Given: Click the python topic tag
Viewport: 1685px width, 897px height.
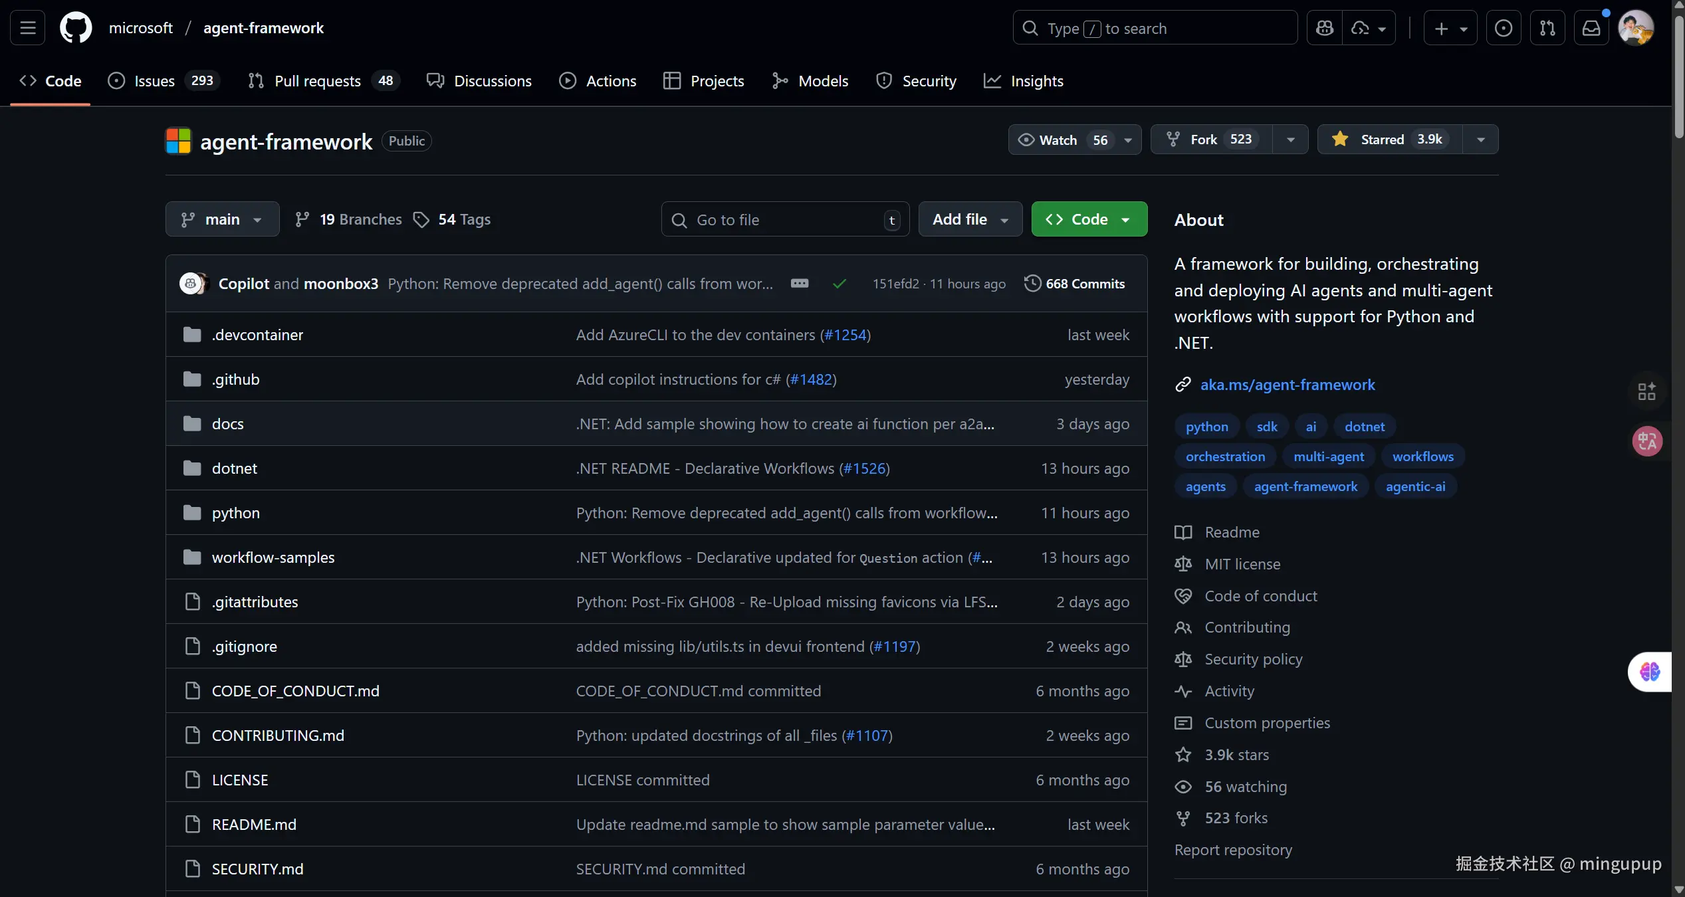Looking at the screenshot, I should click(1206, 427).
